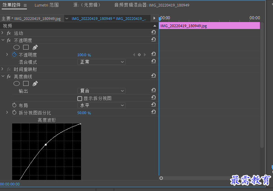This screenshot has width=273, height=191.
Task: Select the 主要 * IMG_20220419_180949.jpg master clip tab
Action: pyautogui.click(x=31, y=19)
